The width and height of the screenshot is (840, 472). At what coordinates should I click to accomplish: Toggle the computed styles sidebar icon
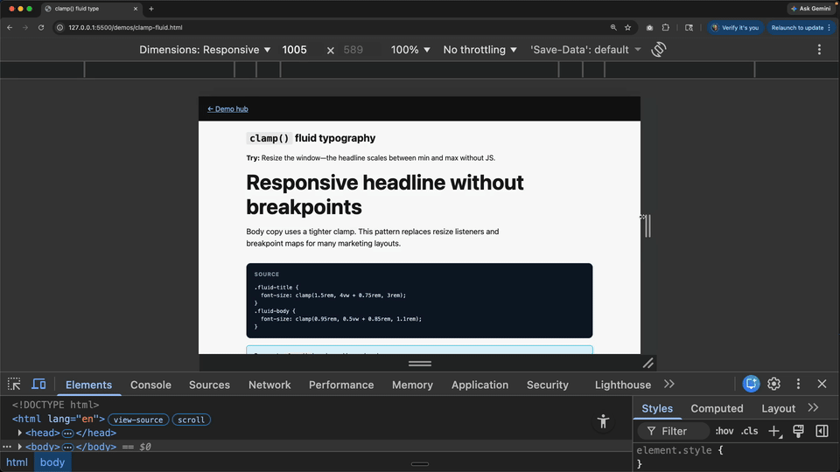[x=822, y=431]
